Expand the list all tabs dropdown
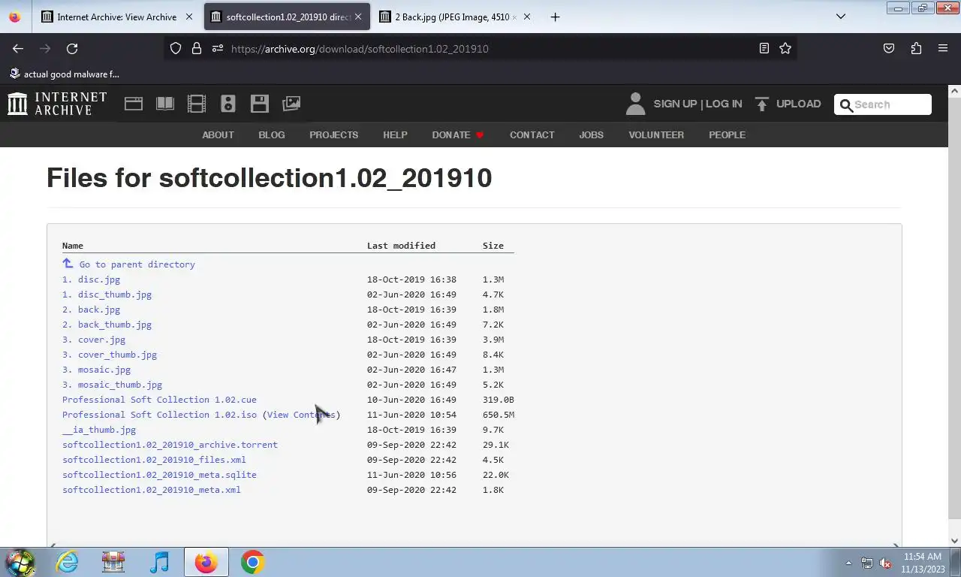 coord(841,17)
